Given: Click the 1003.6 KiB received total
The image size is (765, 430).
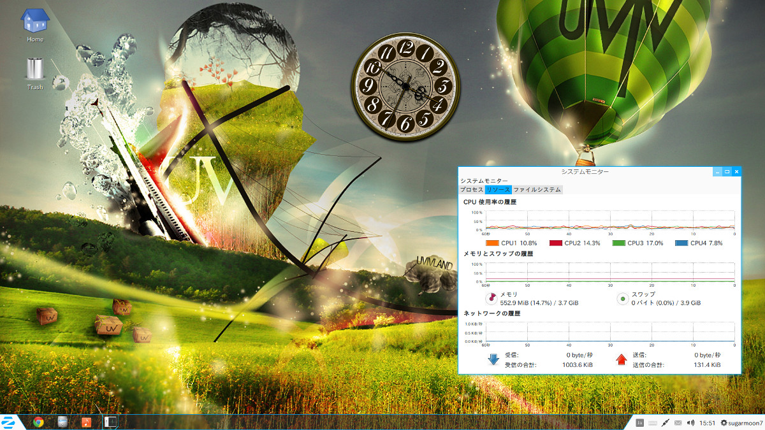Looking at the screenshot, I should 578,365.
